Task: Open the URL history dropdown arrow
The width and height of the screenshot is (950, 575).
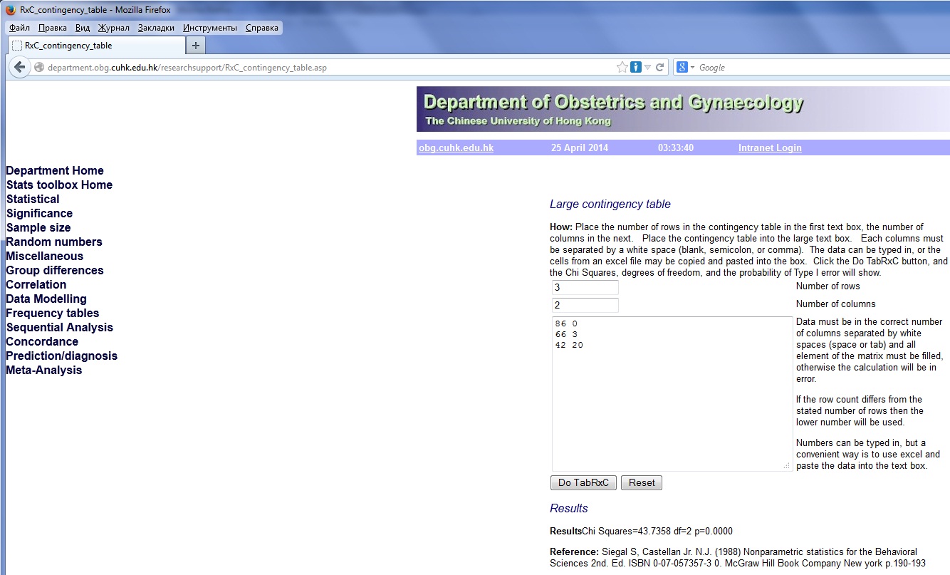Action: point(648,68)
